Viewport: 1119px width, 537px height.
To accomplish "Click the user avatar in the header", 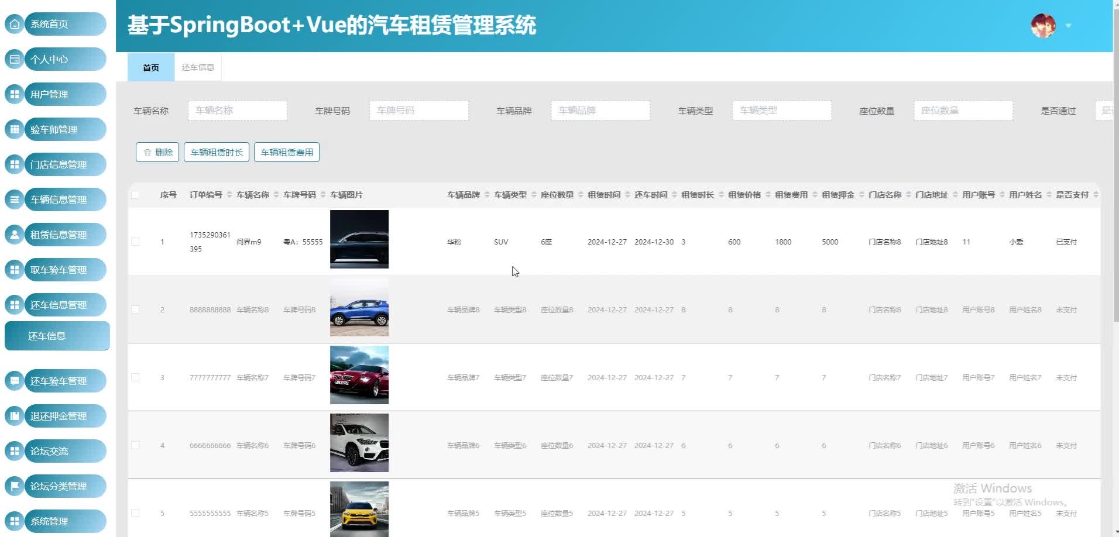I will [1043, 26].
